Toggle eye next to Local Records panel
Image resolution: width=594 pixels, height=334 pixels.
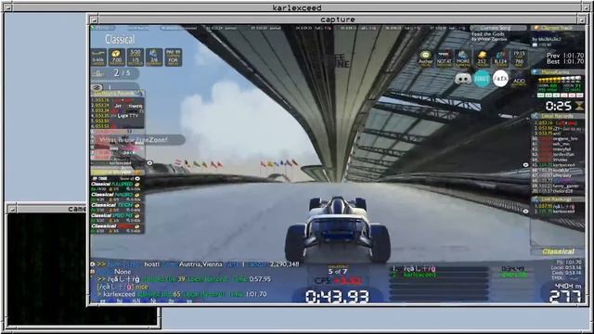point(525,165)
